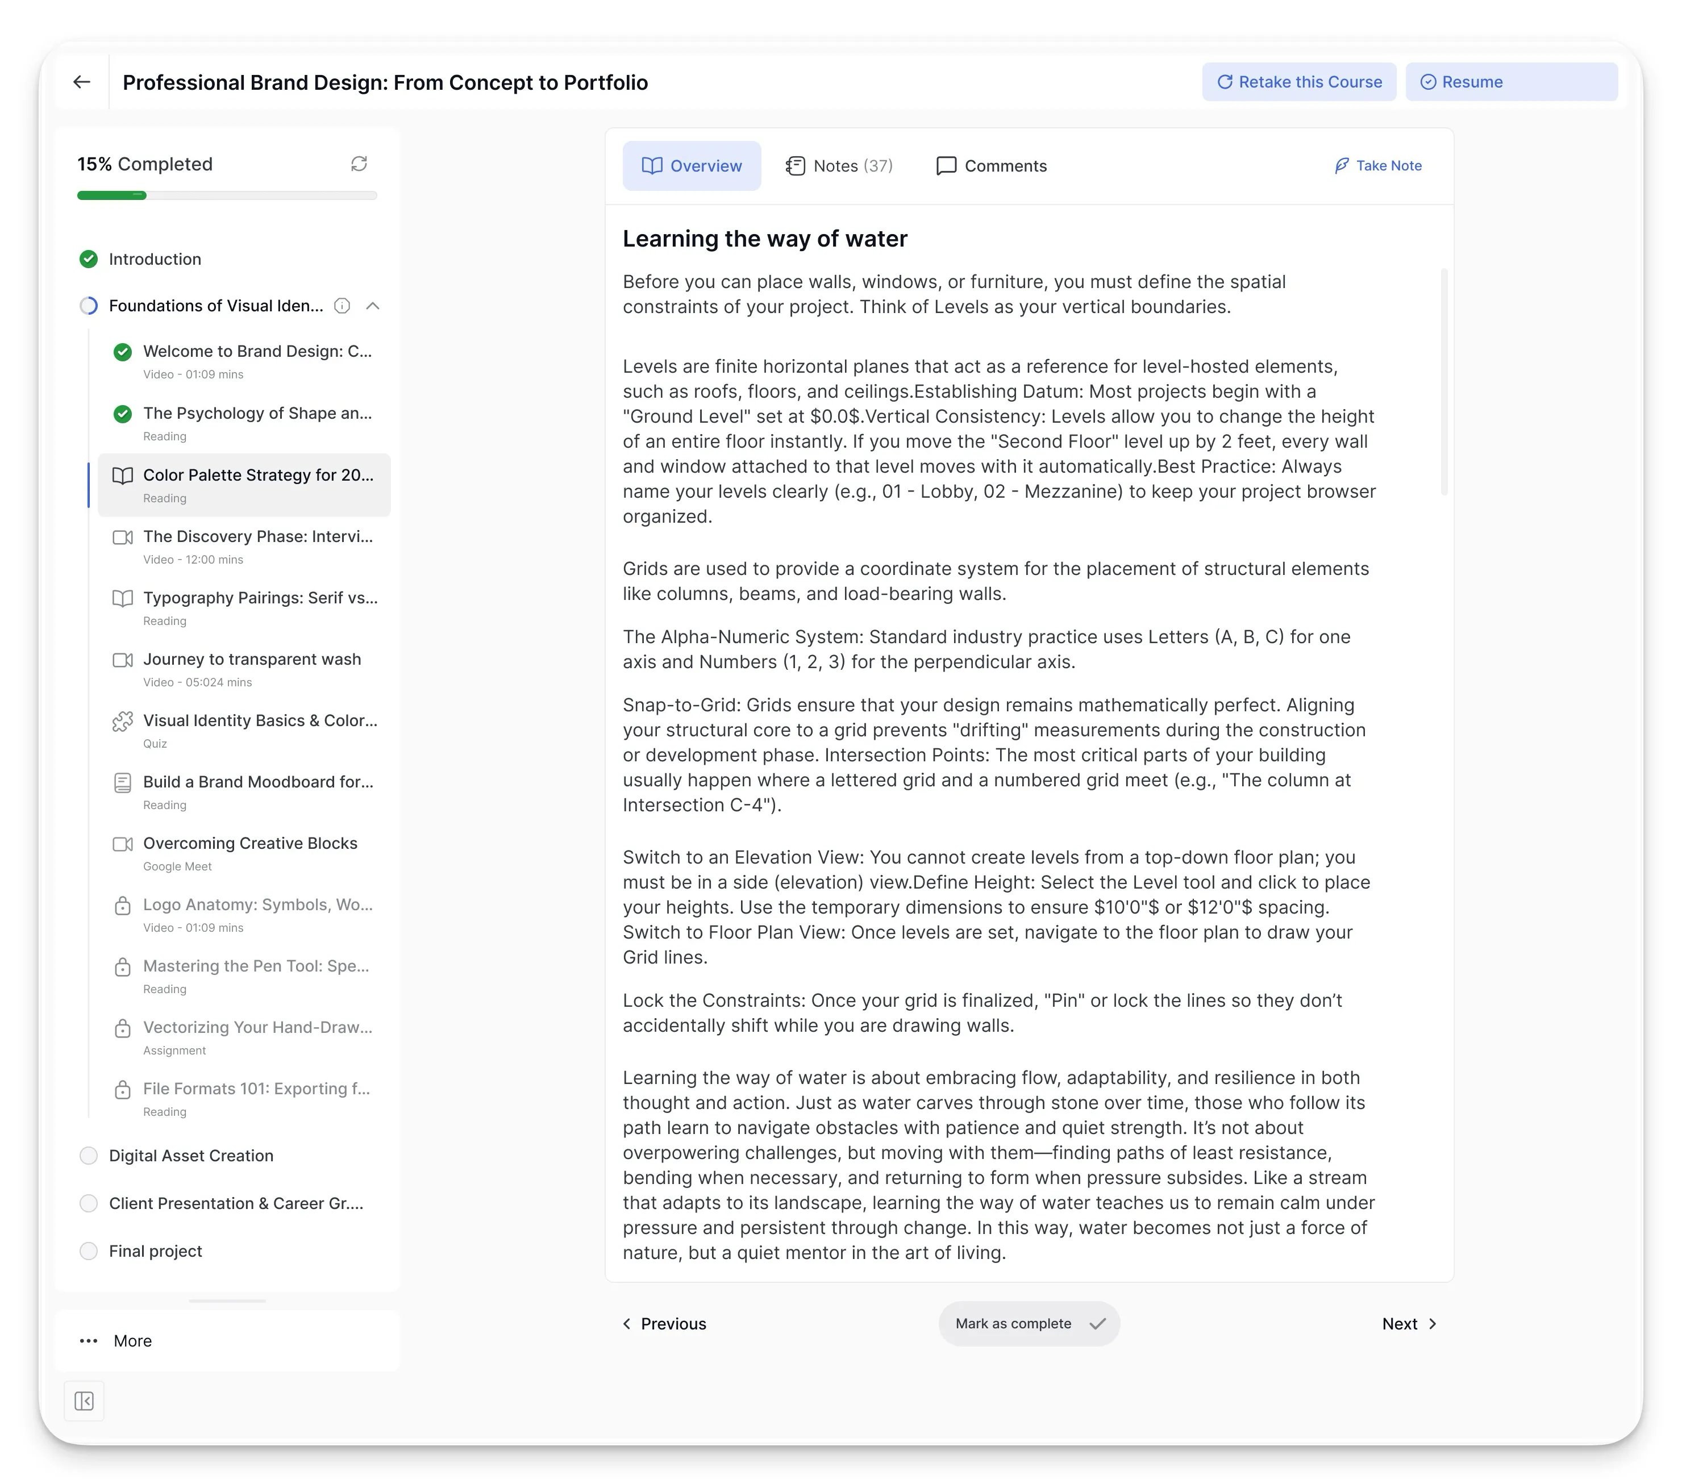Select Color Palette Strategy reading

[x=244, y=485]
